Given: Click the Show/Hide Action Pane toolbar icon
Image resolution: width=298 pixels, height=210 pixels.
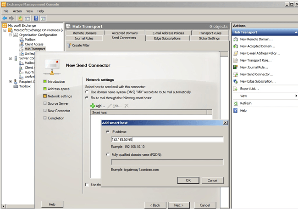Looking at the screenshot, I should [x=43, y=18].
